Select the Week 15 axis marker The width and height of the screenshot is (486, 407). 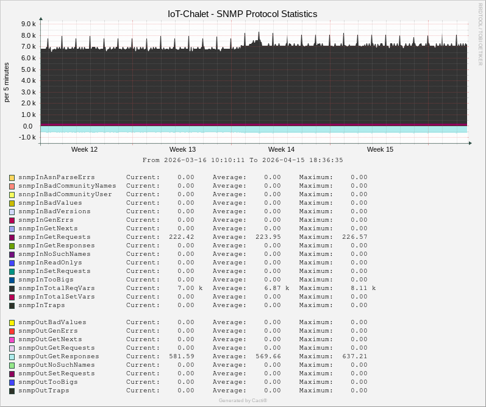tap(380, 149)
